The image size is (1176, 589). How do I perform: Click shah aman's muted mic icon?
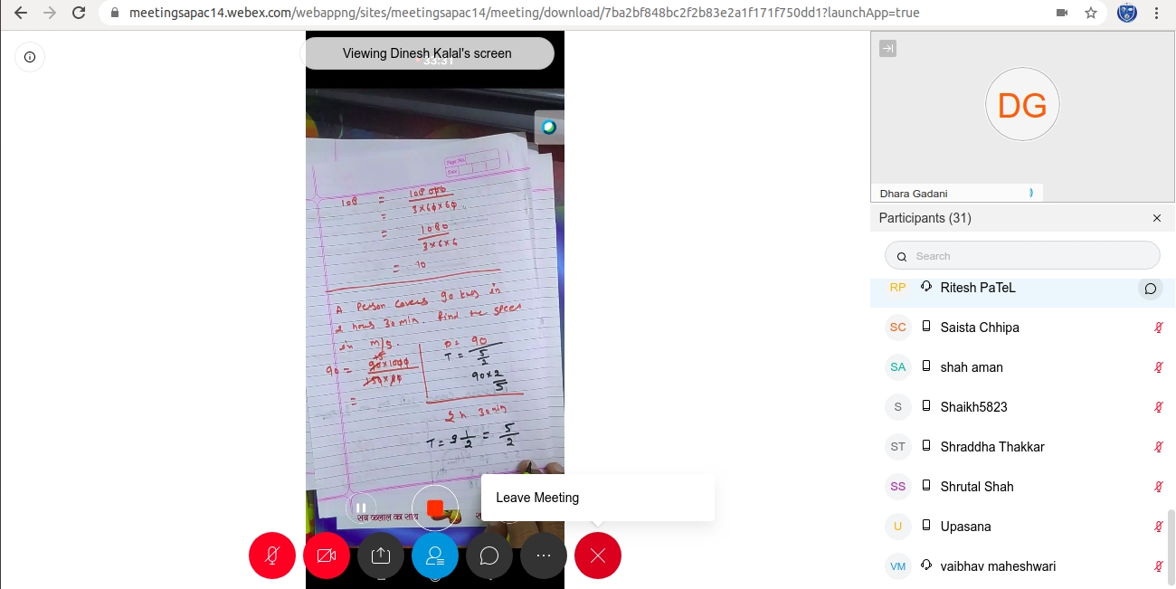[x=1159, y=367]
